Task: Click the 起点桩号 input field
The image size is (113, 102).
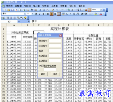Action: pos(55,41)
